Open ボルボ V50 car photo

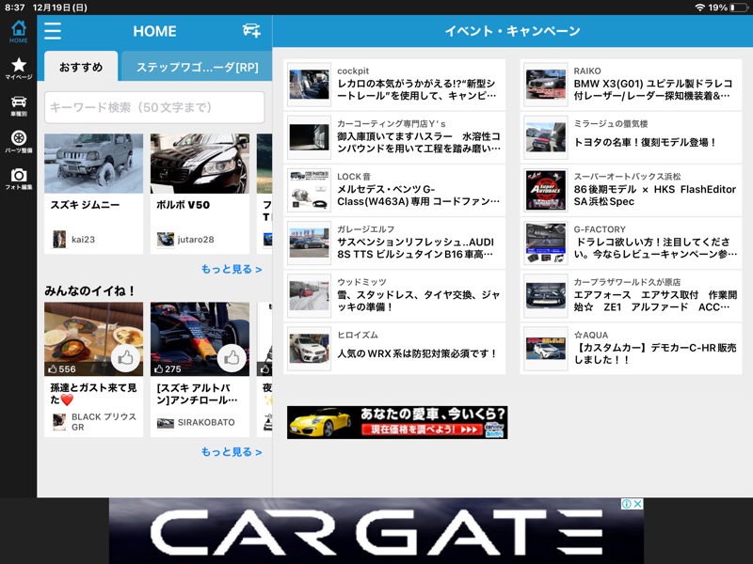[x=200, y=164]
